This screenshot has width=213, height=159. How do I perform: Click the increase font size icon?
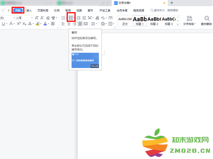click(x=37, y=18)
